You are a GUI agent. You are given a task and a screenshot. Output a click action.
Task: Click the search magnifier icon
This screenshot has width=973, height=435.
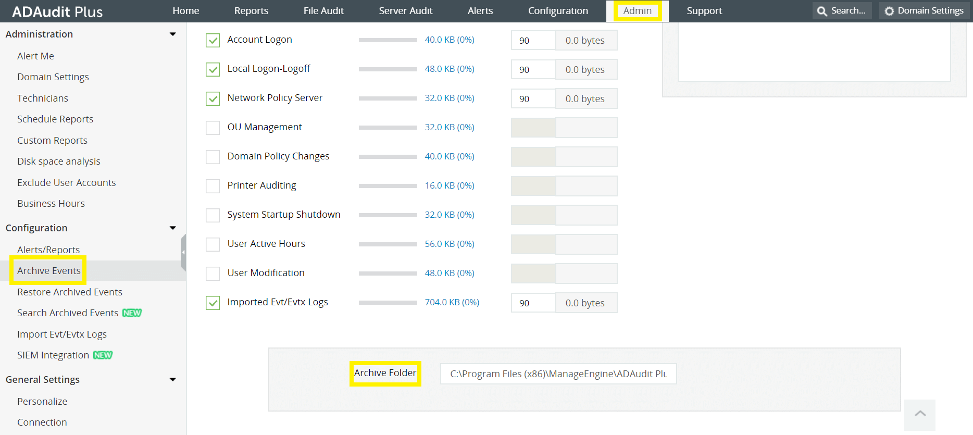click(822, 11)
